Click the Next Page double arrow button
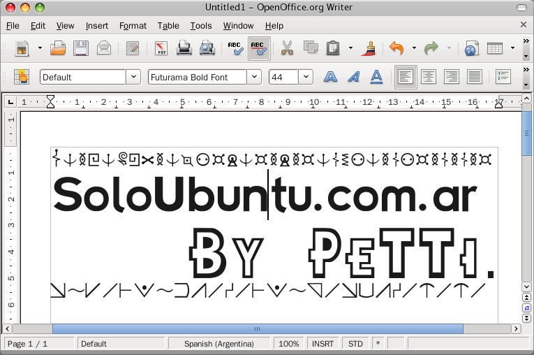The height and width of the screenshot is (355, 534). [526, 318]
